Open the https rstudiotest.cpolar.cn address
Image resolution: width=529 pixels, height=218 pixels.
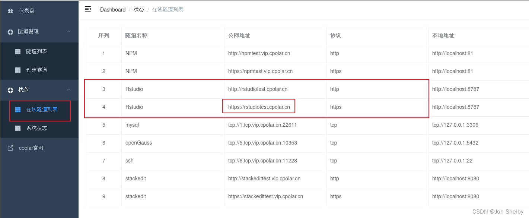point(259,107)
